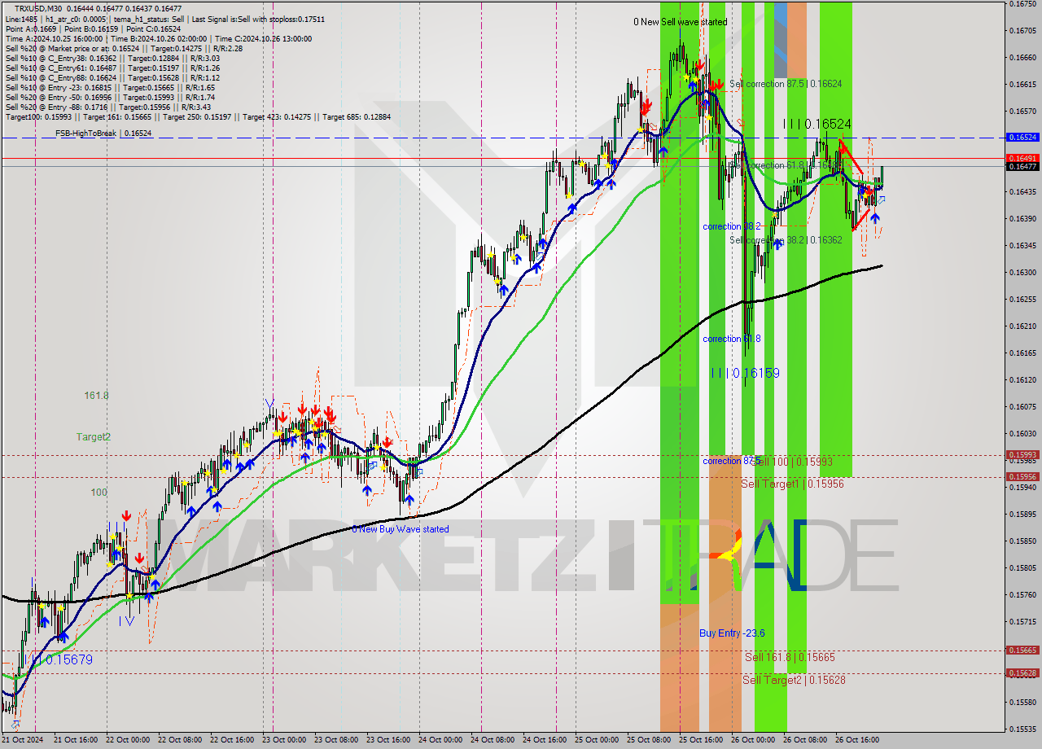Click 0.16300 on the price scale
This screenshot has width=1042, height=749.
[x=1022, y=272]
